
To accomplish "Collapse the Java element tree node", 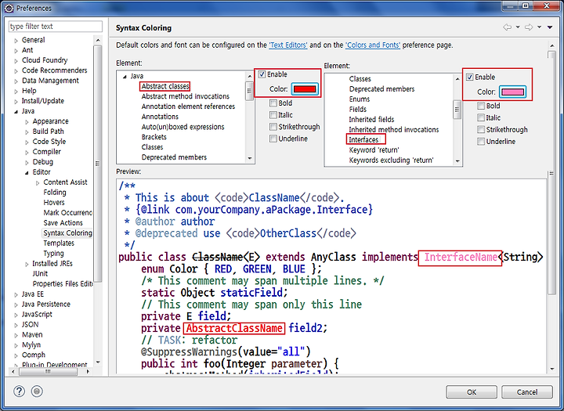I will pyautogui.click(x=125, y=77).
